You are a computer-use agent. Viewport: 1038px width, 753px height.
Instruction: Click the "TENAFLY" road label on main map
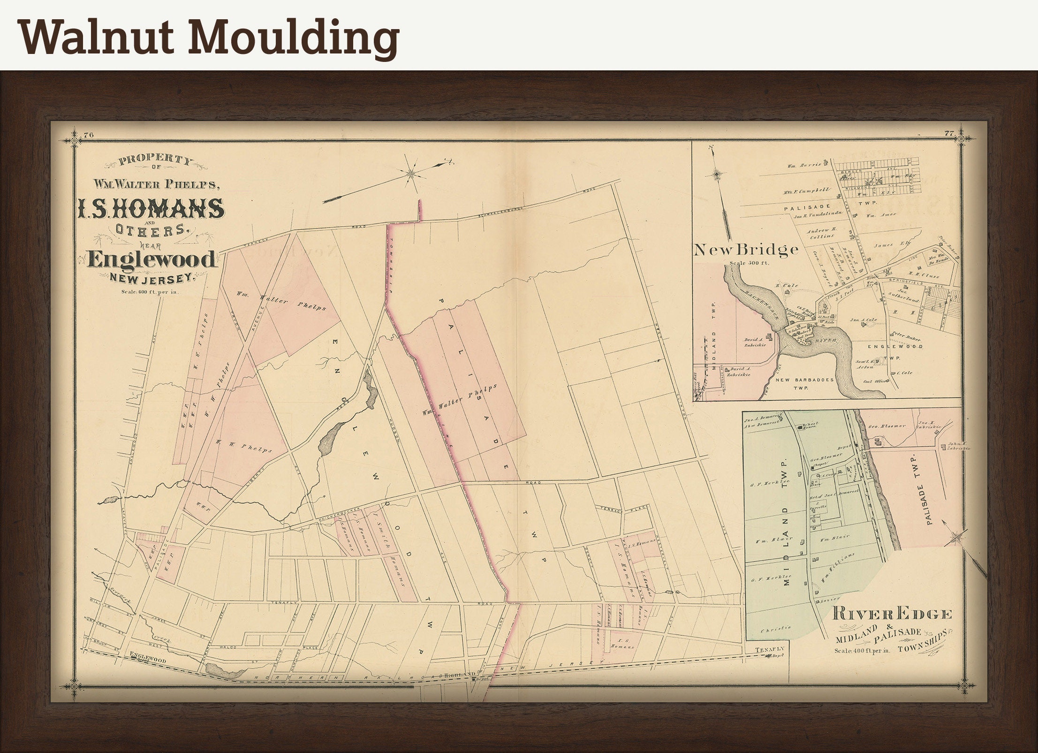285,603
